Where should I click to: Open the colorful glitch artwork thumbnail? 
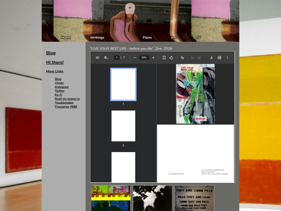[111, 198]
